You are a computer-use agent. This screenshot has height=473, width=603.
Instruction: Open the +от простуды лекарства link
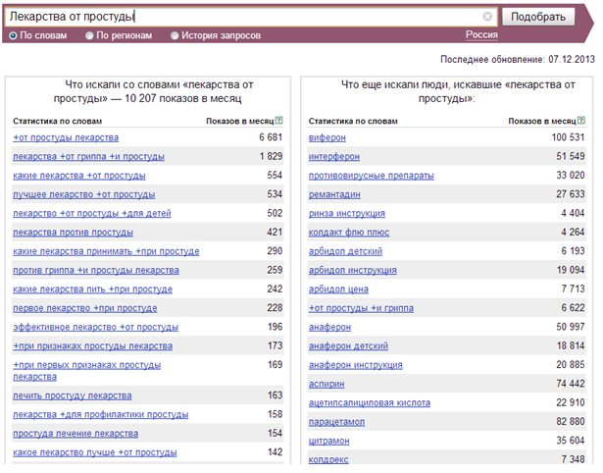[66, 137]
